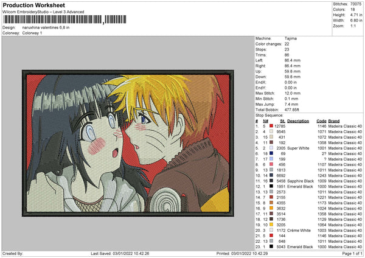365x258 pixels.
Task: Click the "Page 1 of 1" footer
Action: (x=352, y=254)
